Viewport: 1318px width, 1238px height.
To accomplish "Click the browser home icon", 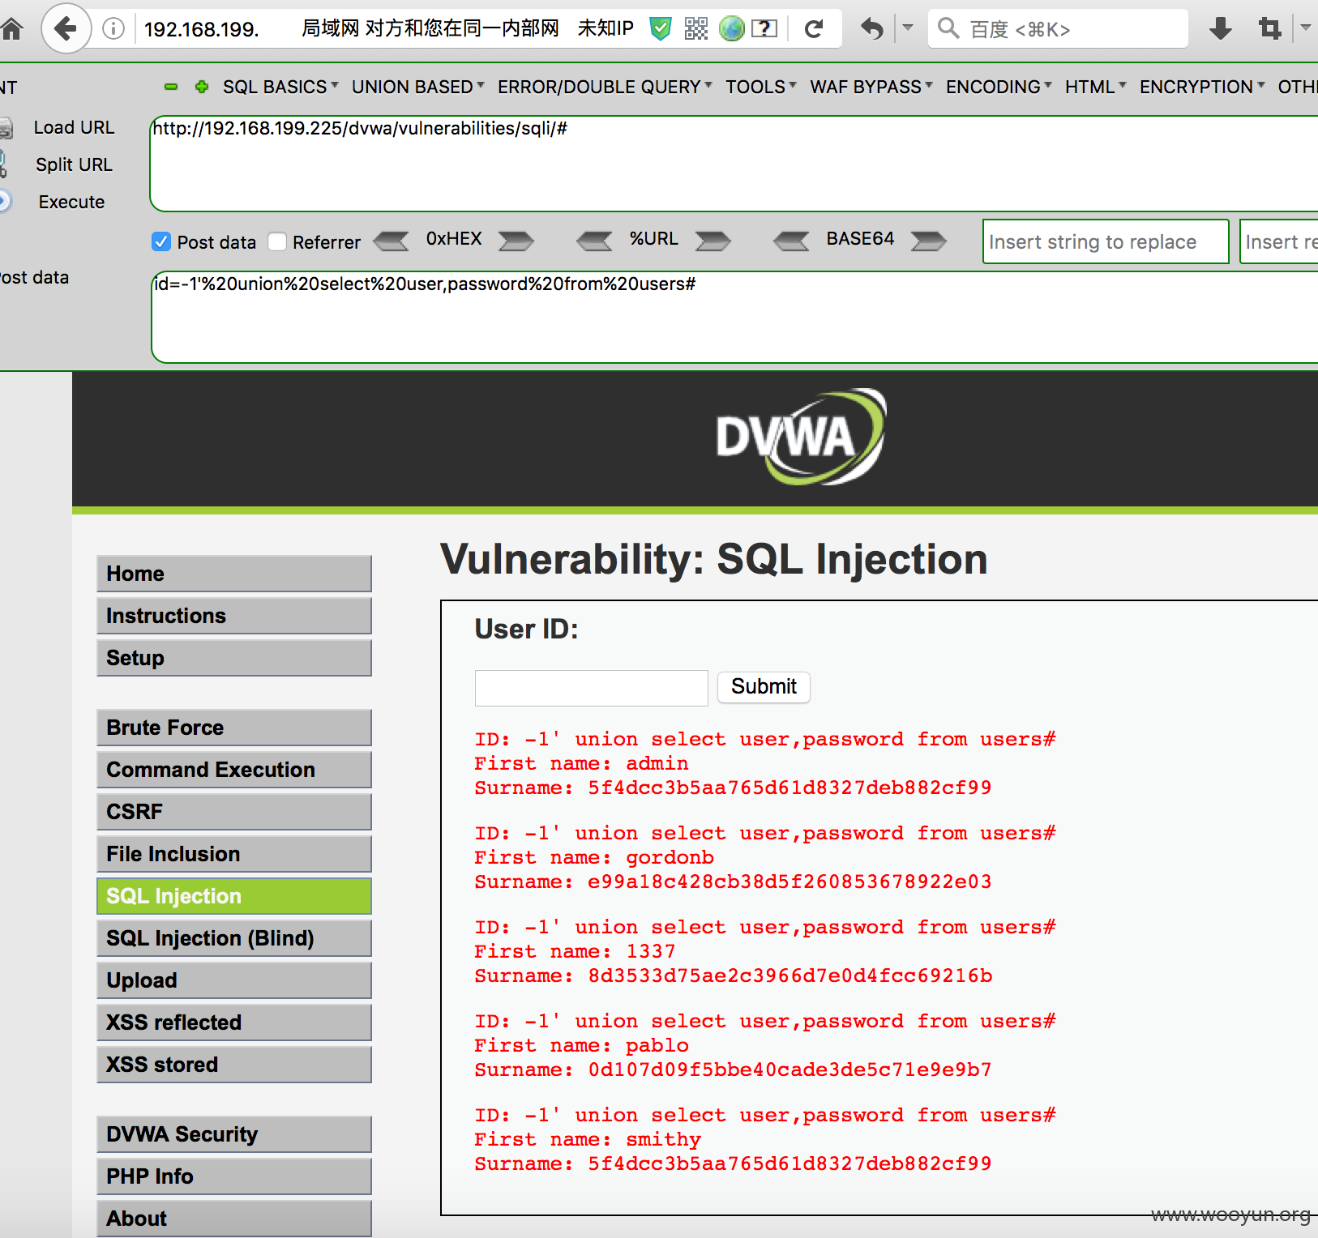I will pos(11,30).
